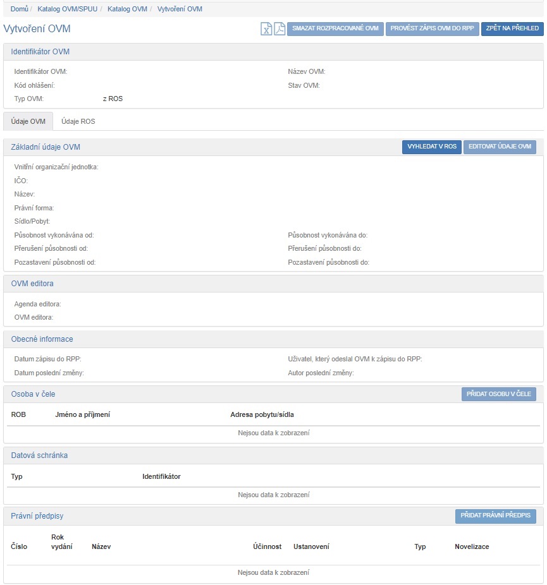Export the page to PDF file
The image size is (547, 585).
pyautogui.click(x=280, y=29)
